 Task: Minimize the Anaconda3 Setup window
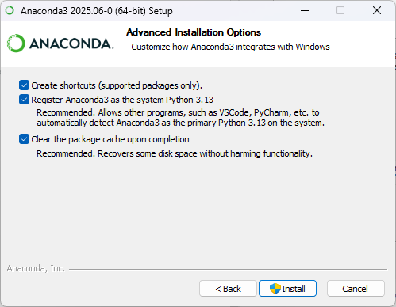coord(305,11)
